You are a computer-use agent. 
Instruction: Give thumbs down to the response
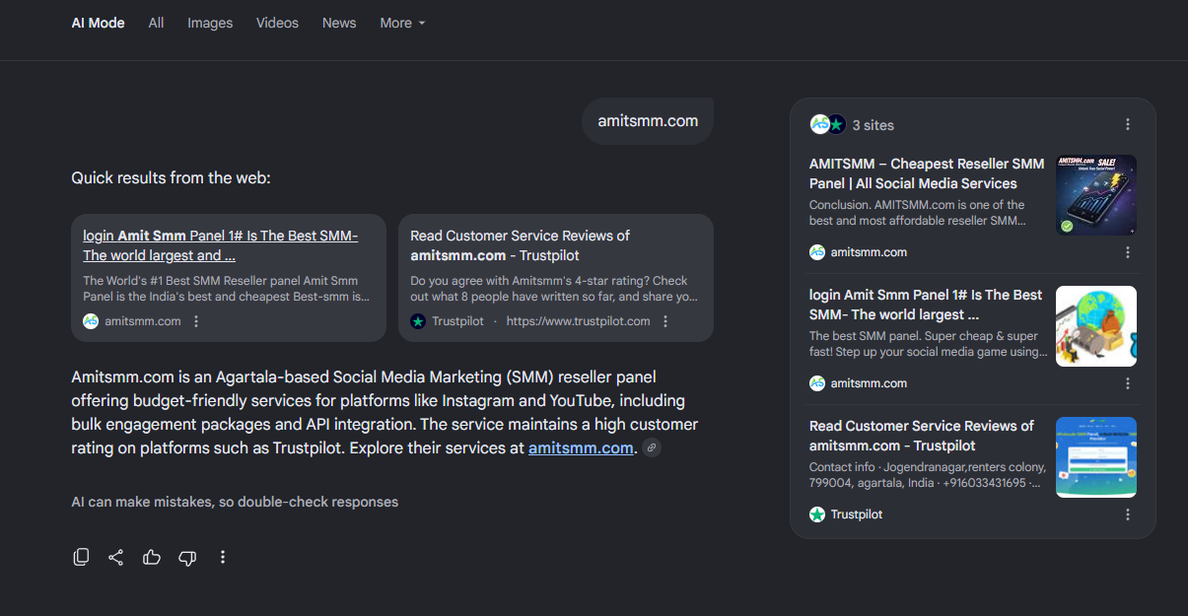pyautogui.click(x=187, y=558)
